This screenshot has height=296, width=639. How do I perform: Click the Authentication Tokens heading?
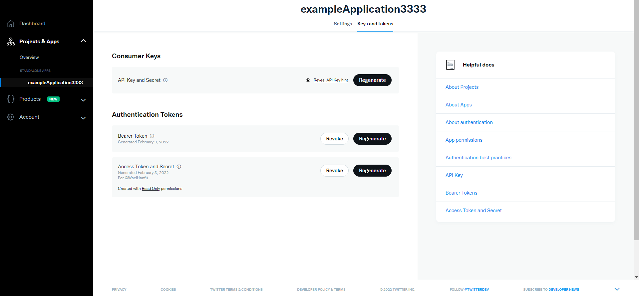point(147,114)
